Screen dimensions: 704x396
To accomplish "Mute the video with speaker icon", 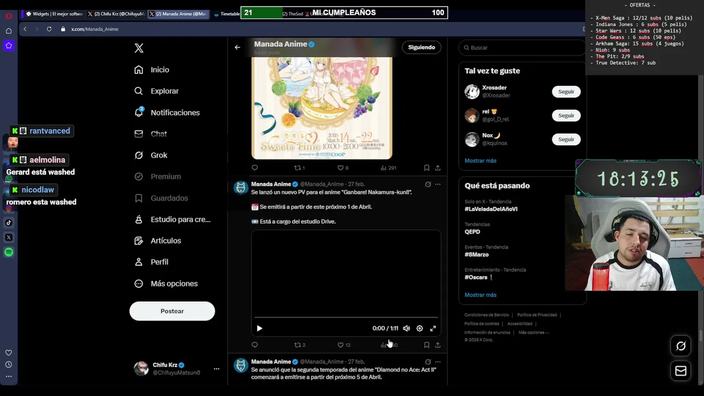I will pos(406,328).
